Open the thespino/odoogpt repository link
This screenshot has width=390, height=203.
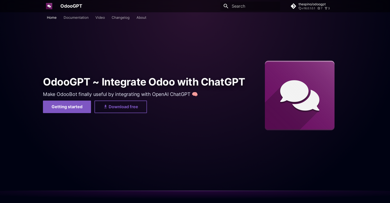tap(312, 4)
